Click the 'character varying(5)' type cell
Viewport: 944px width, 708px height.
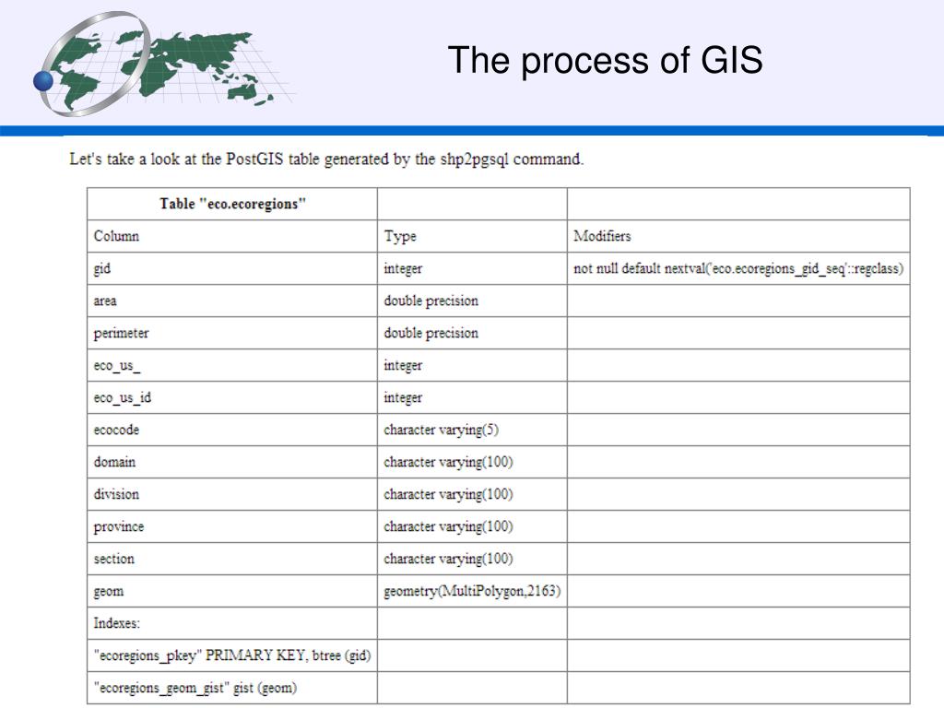click(472, 430)
